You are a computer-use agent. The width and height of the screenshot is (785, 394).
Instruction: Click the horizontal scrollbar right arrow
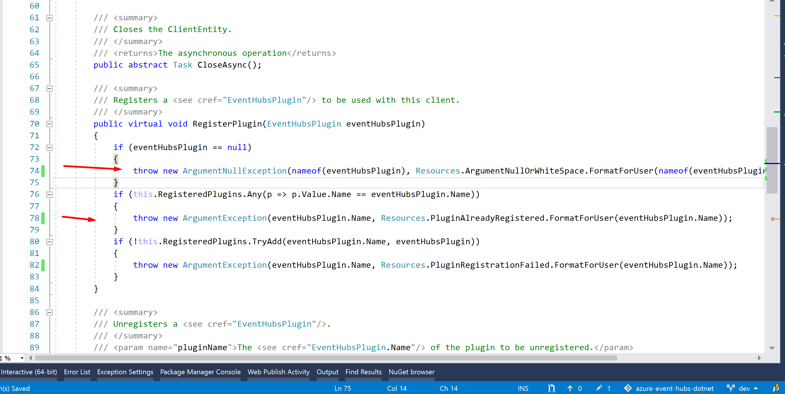(759, 358)
